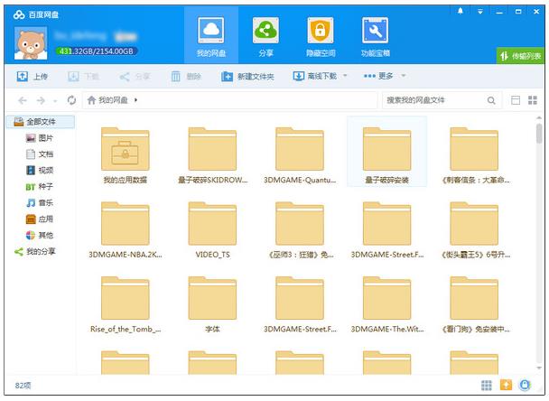The width and height of the screenshot is (549, 401).
Task: Select the VIDEO_TS folder
Action: click(x=212, y=230)
